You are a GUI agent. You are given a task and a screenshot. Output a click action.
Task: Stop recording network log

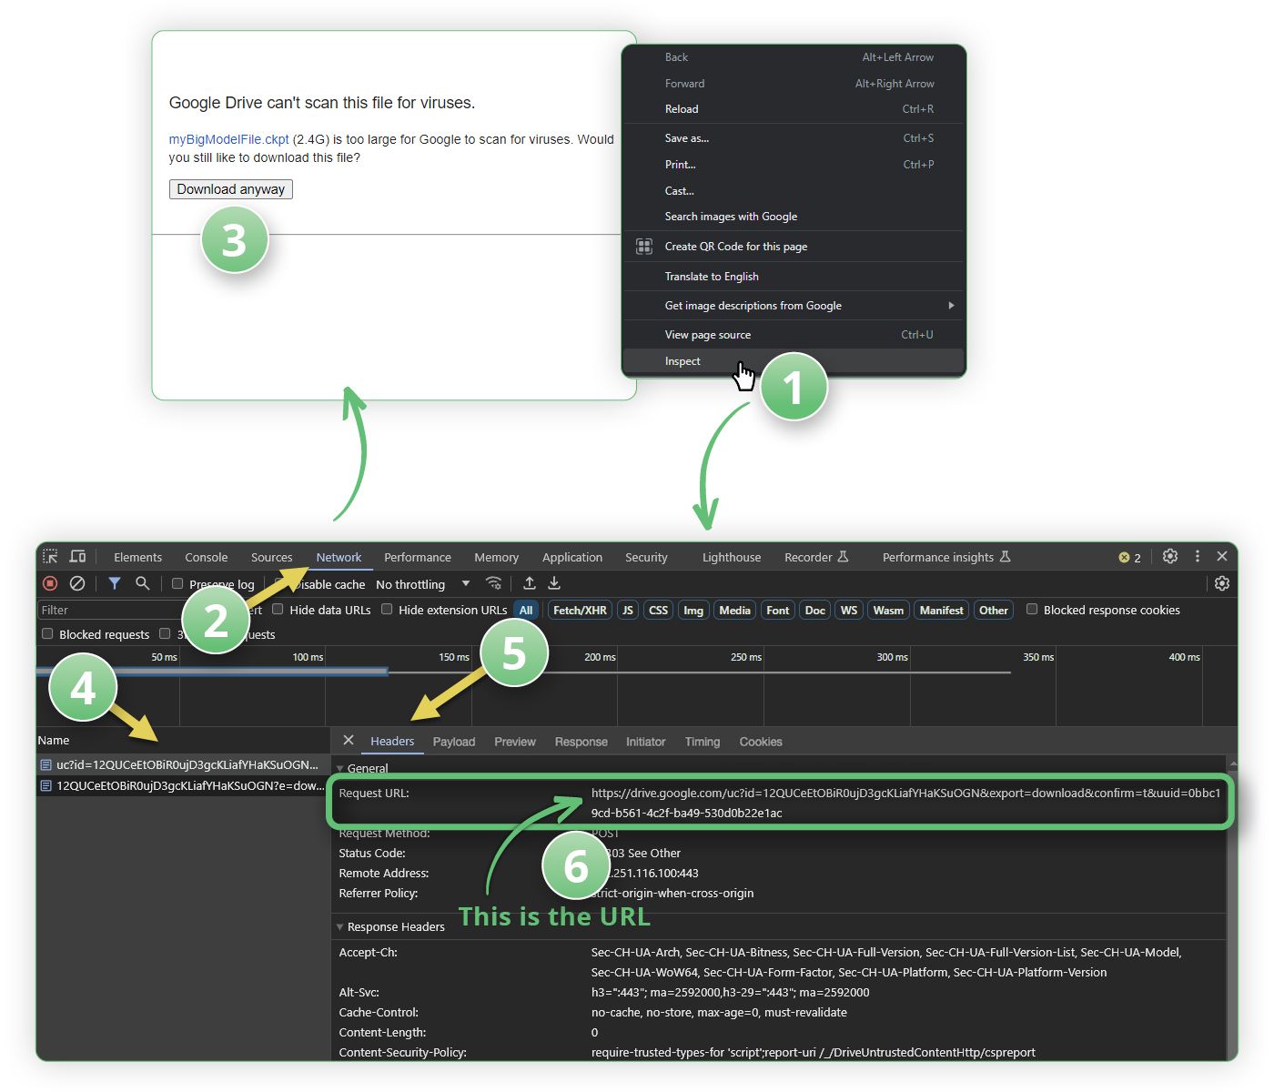pos(50,583)
